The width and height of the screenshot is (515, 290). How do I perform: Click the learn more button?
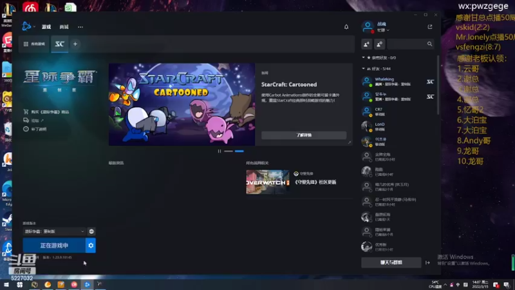304,135
